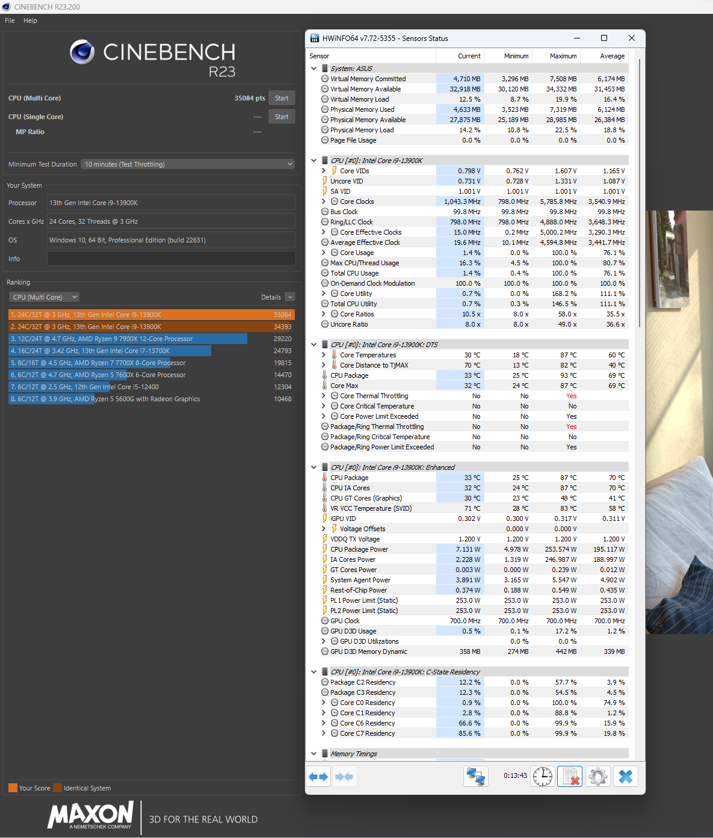Screen dimensions: 713x838
Task: Select the Ryzen 5 5600G ranking row
Action: click(152, 399)
